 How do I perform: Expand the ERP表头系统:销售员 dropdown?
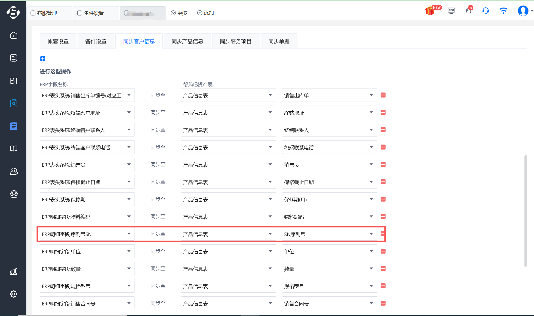pyautogui.click(x=129, y=164)
